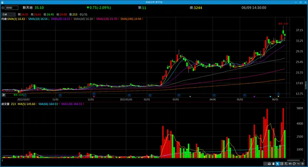Click the 2023/01/03 date axis label
Screen dimensions: 308x167
(126, 100)
